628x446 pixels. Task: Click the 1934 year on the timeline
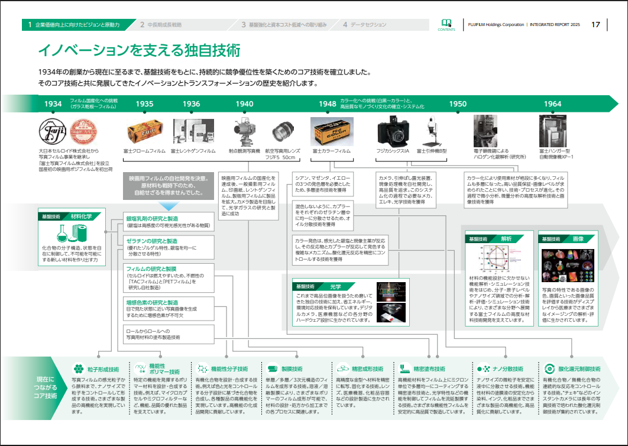tap(53, 104)
